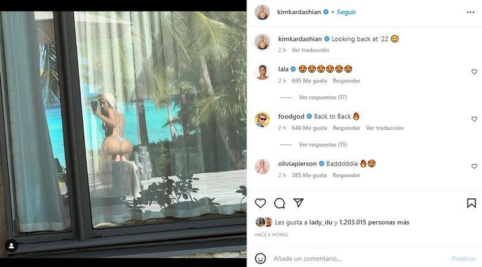Open the emoji picker in the comment box
This screenshot has height=267, width=482.
(260, 259)
